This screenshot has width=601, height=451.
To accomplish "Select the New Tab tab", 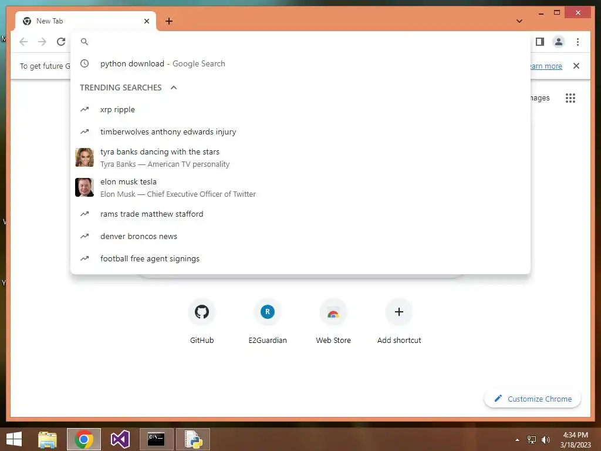I will (86, 21).
